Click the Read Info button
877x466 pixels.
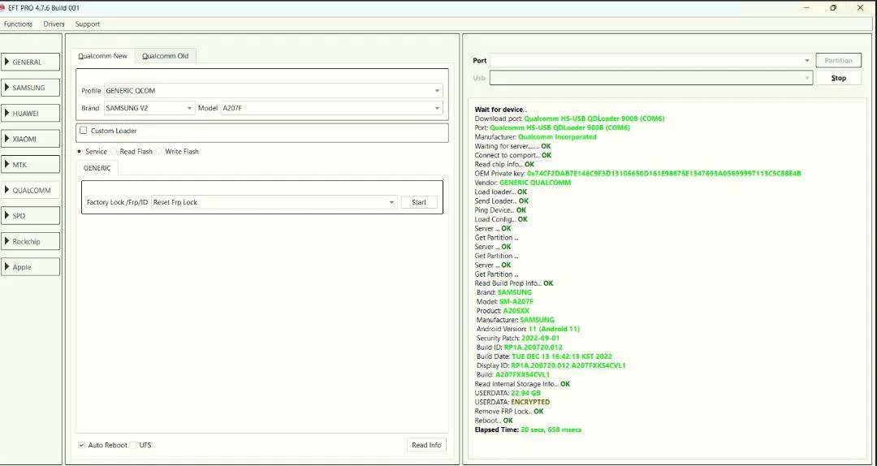click(x=426, y=445)
